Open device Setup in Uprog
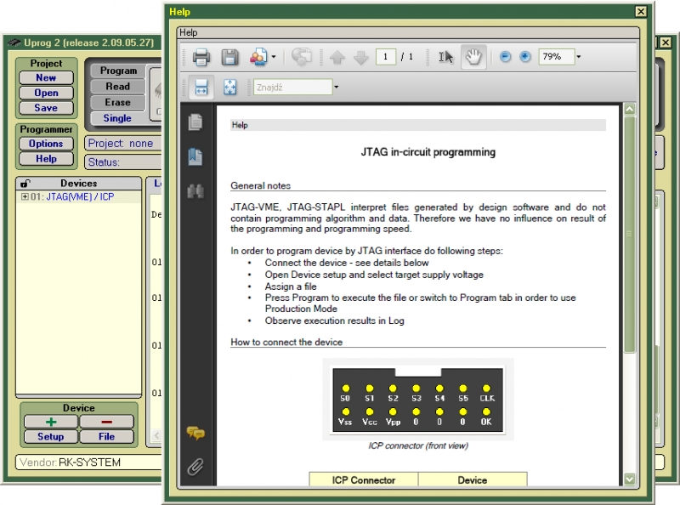 [x=51, y=436]
